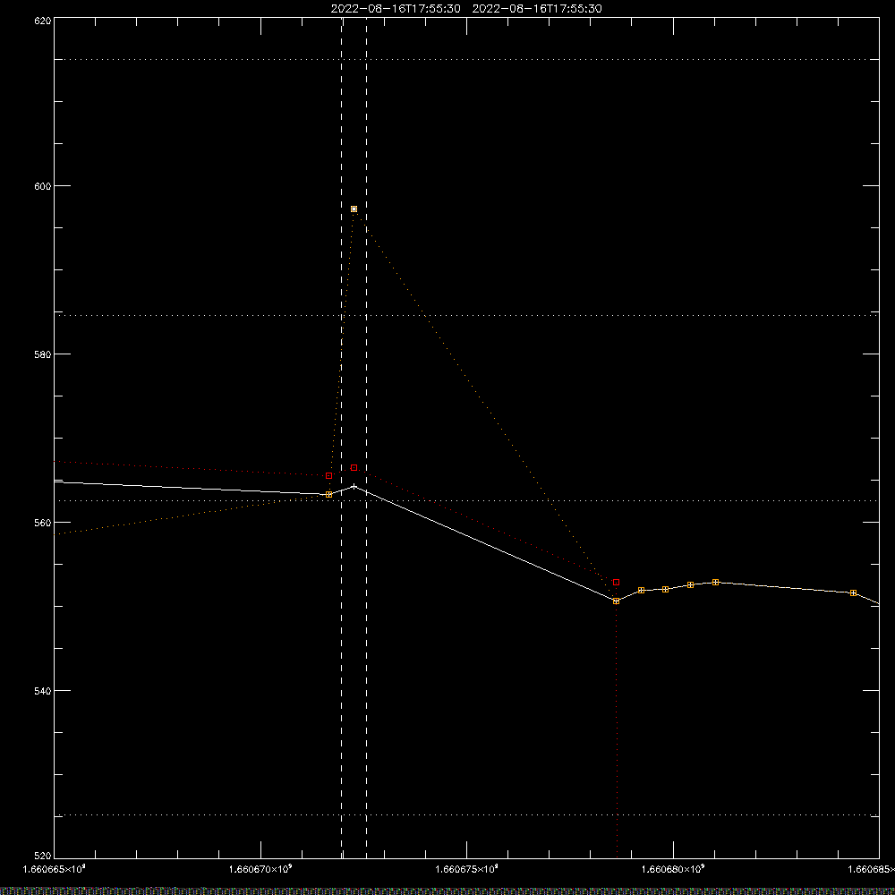Click the 520 y-axis label
The height and width of the screenshot is (895, 895).
pos(43,856)
